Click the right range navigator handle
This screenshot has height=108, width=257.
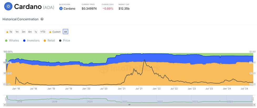(x=253, y=99)
